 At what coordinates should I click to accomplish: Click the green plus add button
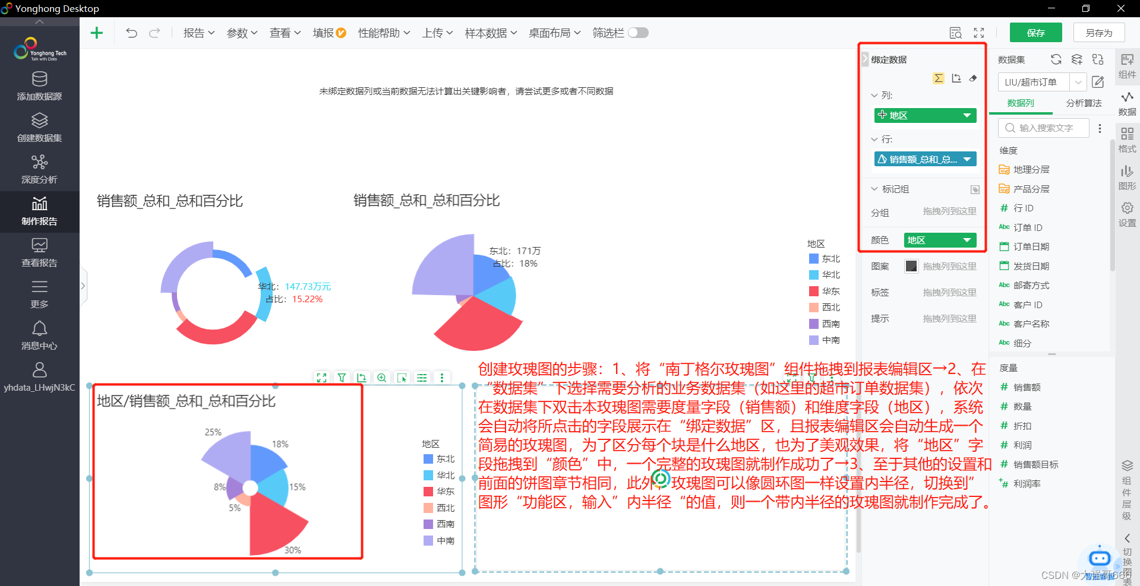(97, 33)
